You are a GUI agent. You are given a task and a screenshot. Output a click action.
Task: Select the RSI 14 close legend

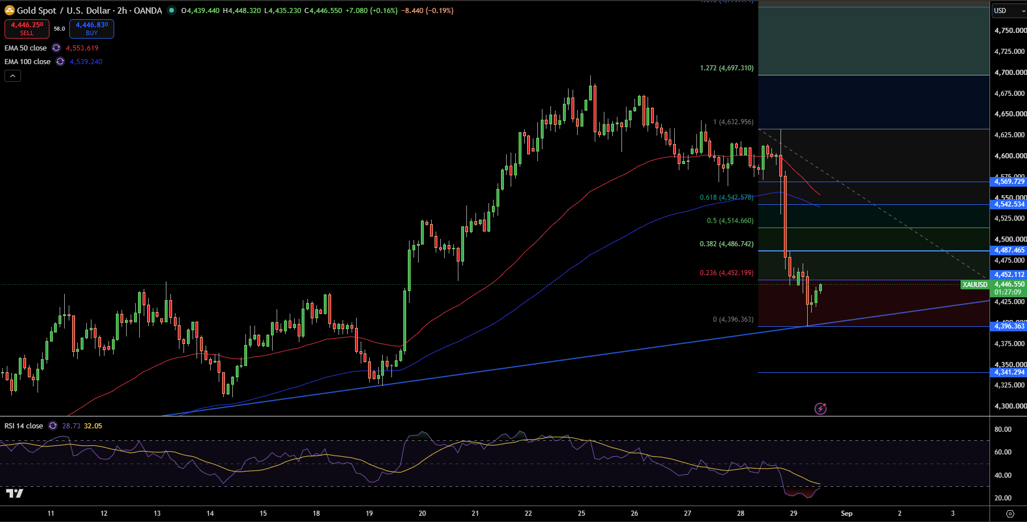tap(24, 426)
